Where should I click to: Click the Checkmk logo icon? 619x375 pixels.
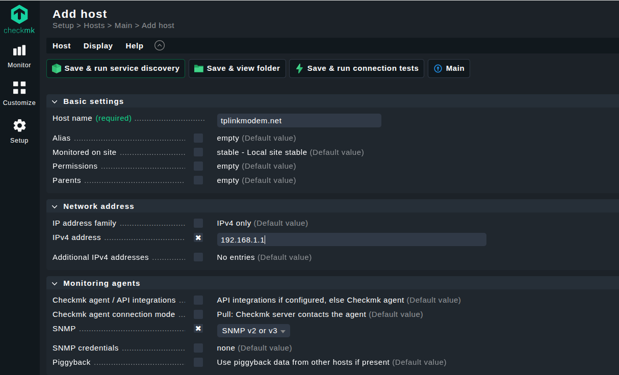pos(19,14)
